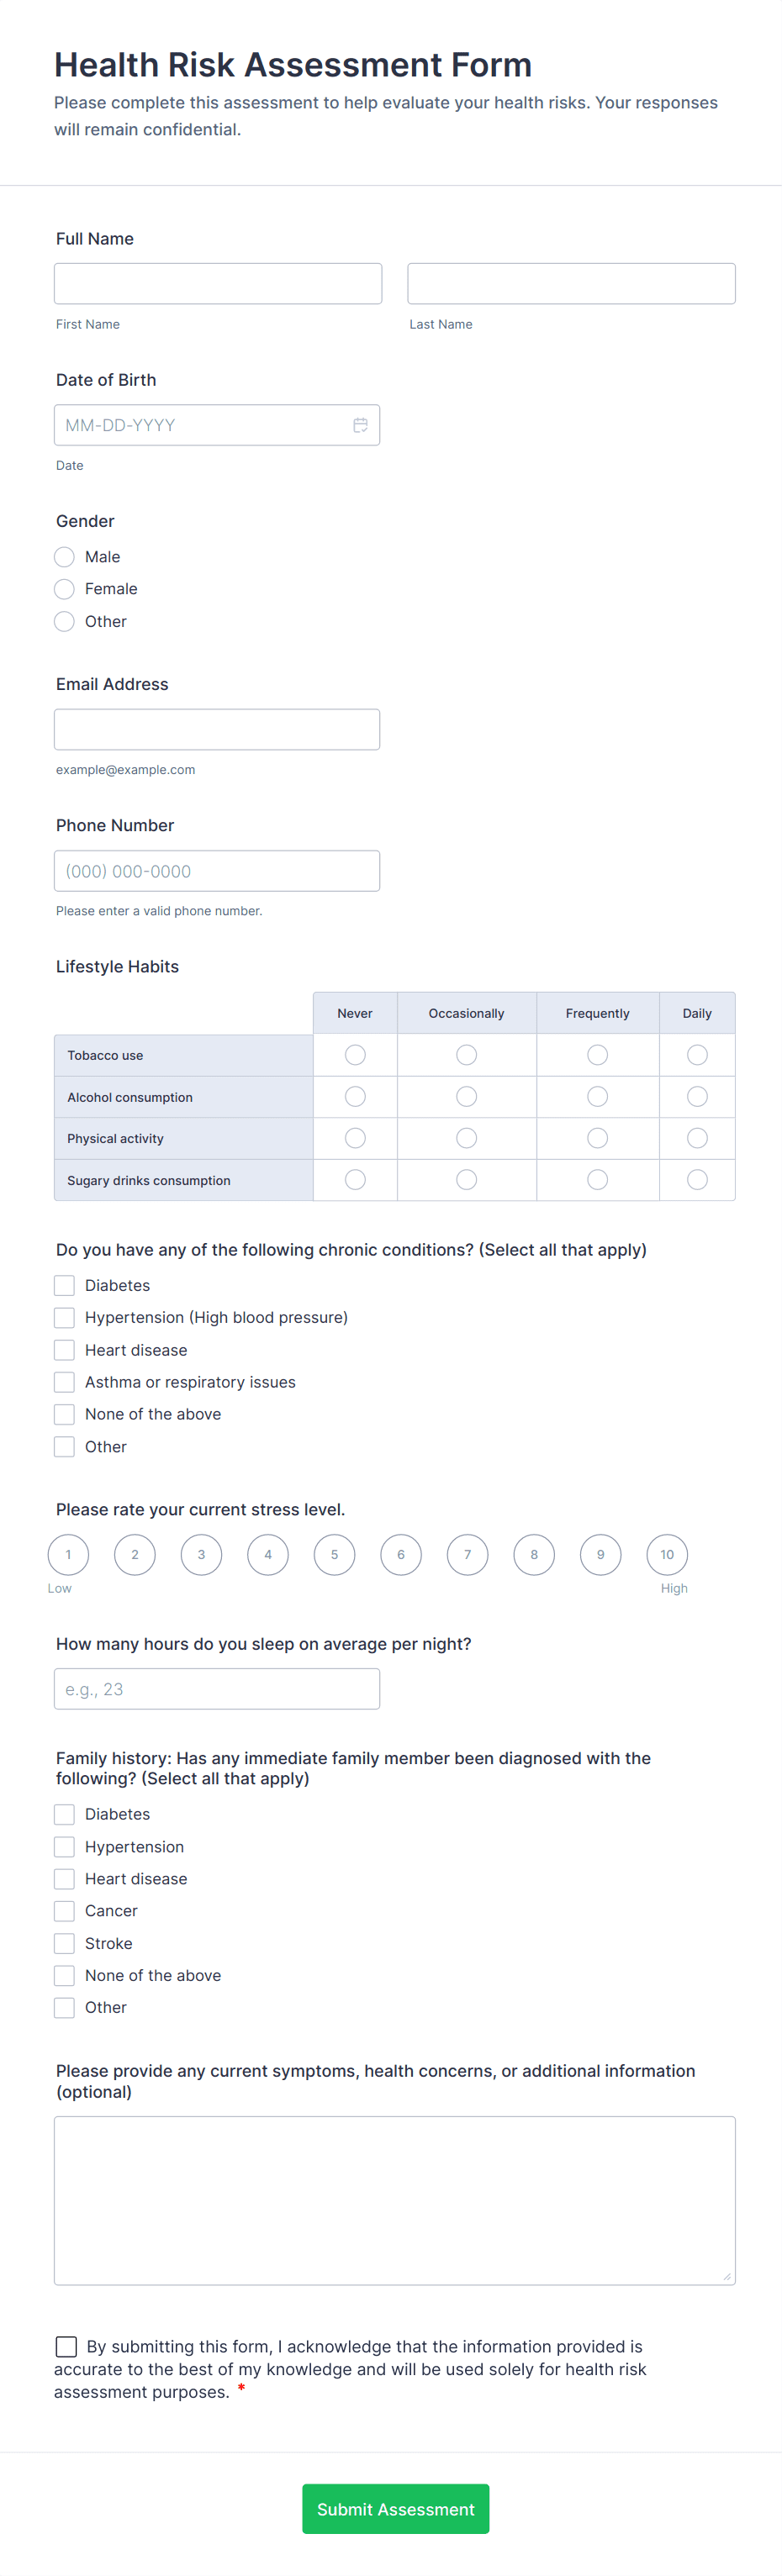
Task: Tick Hypertension (High blood pressure) checkbox
Action: pyautogui.click(x=65, y=1317)
